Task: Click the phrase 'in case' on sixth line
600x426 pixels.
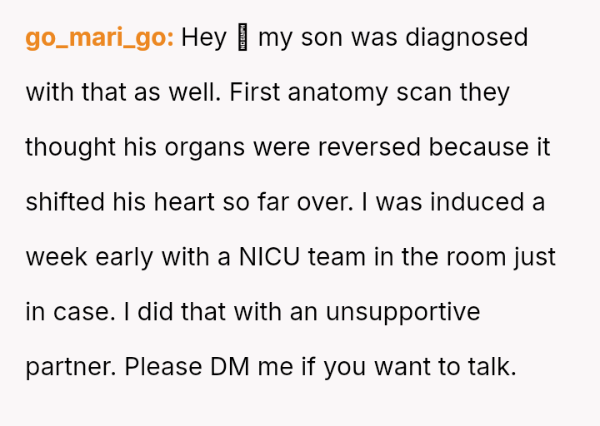Action: 68,312
